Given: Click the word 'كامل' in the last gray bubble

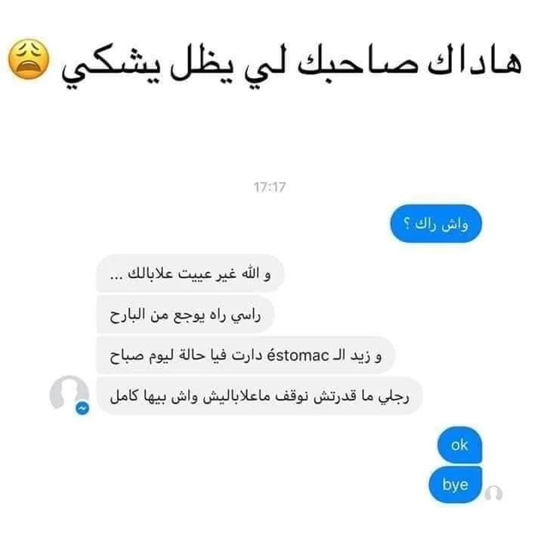Looking at the screenshot, I should point(124,395).
